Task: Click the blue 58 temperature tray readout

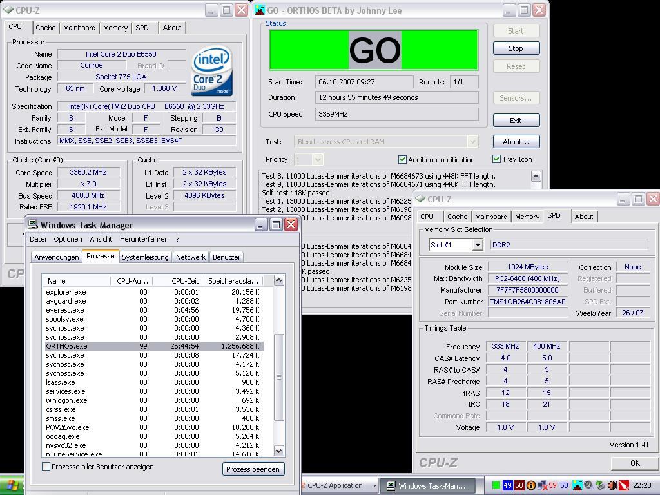Action: pyautogui.click(x=564, y=485)
